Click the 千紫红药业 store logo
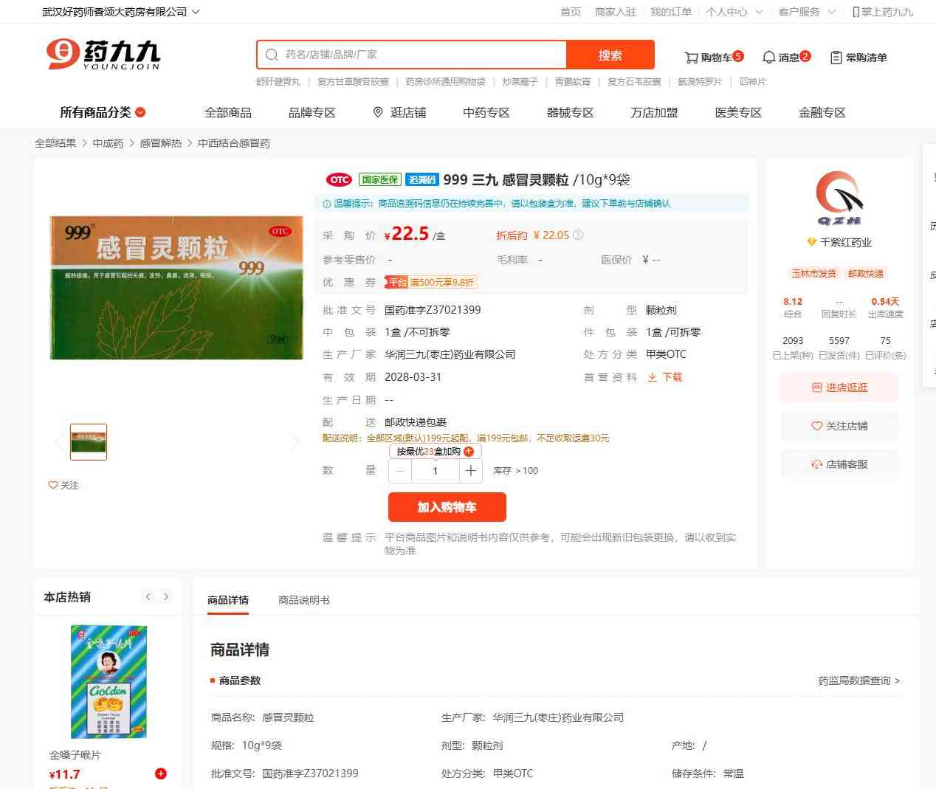Viewport: 936px width, 789px height. (x=839, y=198)
